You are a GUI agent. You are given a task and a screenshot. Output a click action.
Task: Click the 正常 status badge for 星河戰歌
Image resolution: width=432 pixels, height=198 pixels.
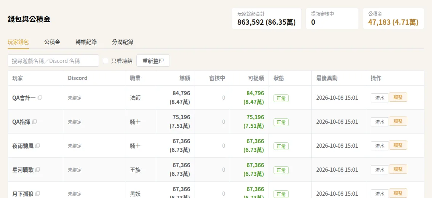tap(281, 170)
